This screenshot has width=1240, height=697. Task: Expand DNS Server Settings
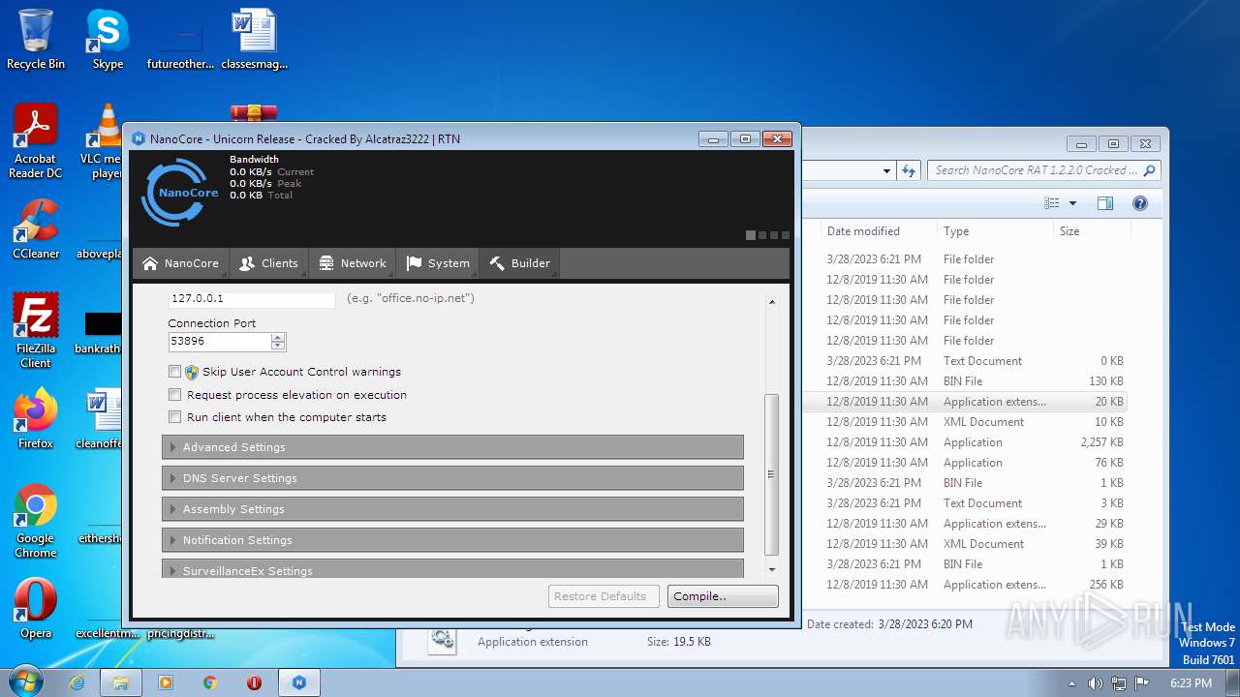click(x=452, y=478)
